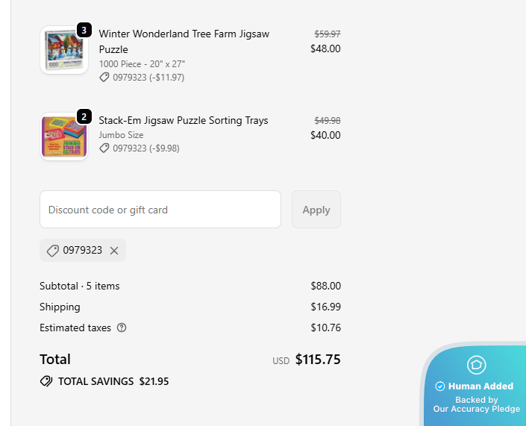Focus the discount code or gift card field

point(160,210)
